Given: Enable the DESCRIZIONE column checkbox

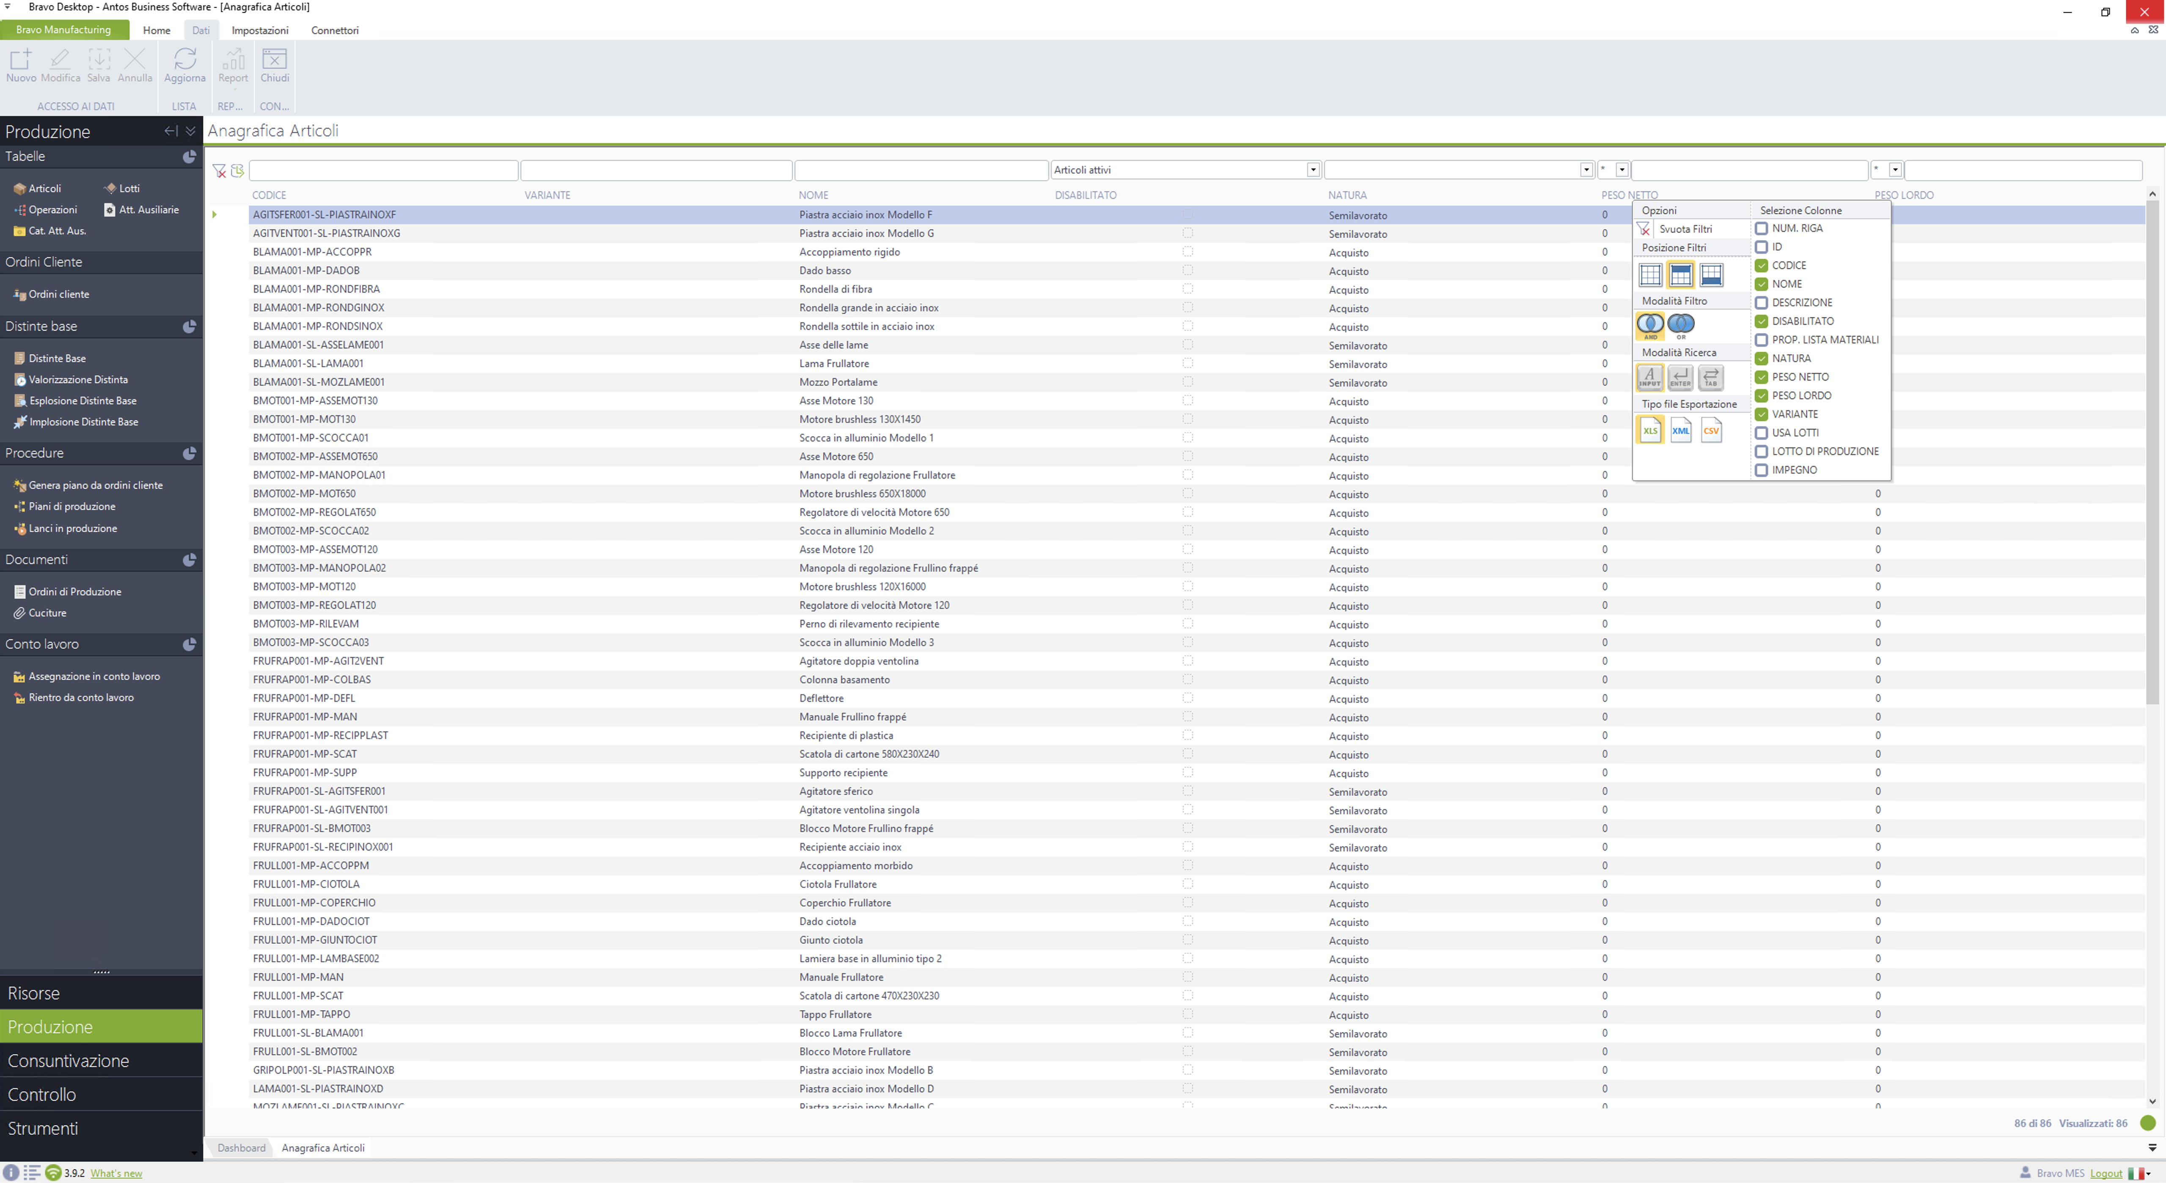Looking at the screenshot, I should click(1761, 302).
